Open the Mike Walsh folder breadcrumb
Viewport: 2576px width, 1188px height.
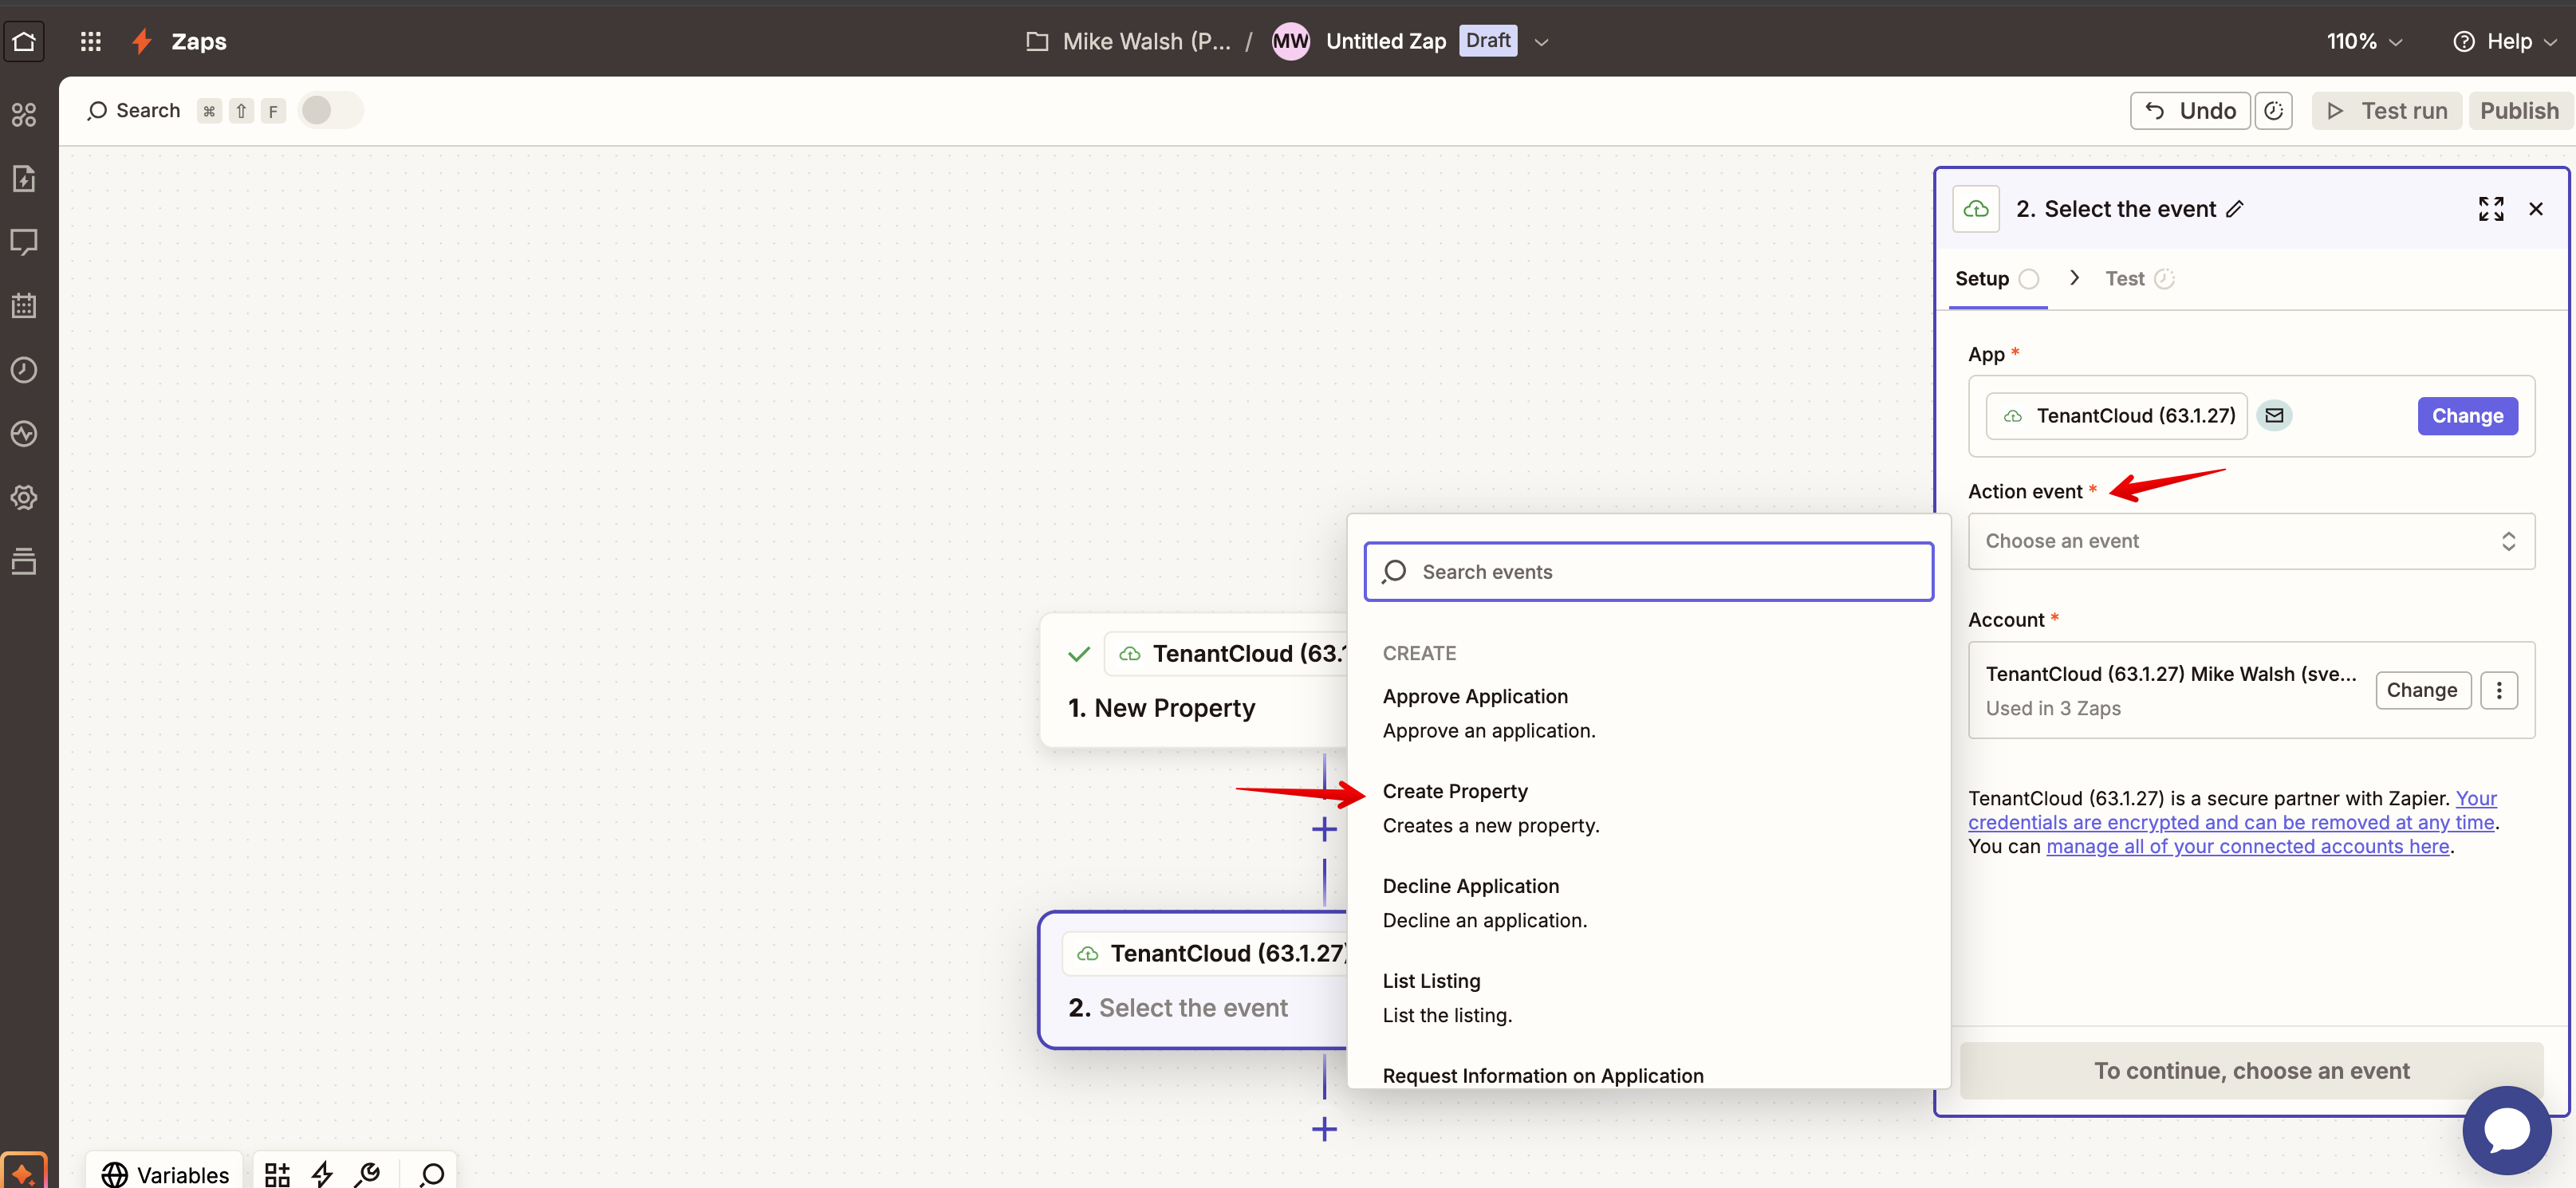pos(1128,41)
